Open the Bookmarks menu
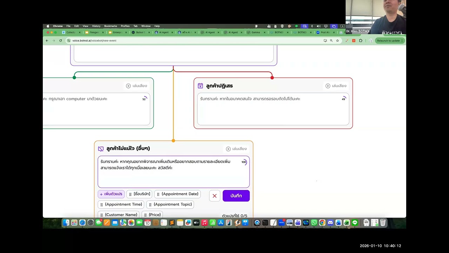The image size is (449, 253). (x=110, y=26)
